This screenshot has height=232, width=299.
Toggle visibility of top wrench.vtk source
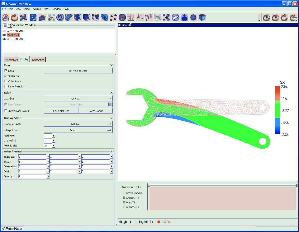point(4,31)
